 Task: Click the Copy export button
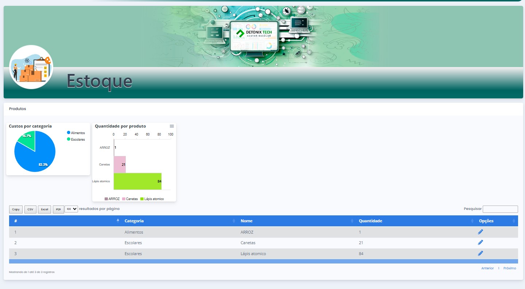pos(16,210)
